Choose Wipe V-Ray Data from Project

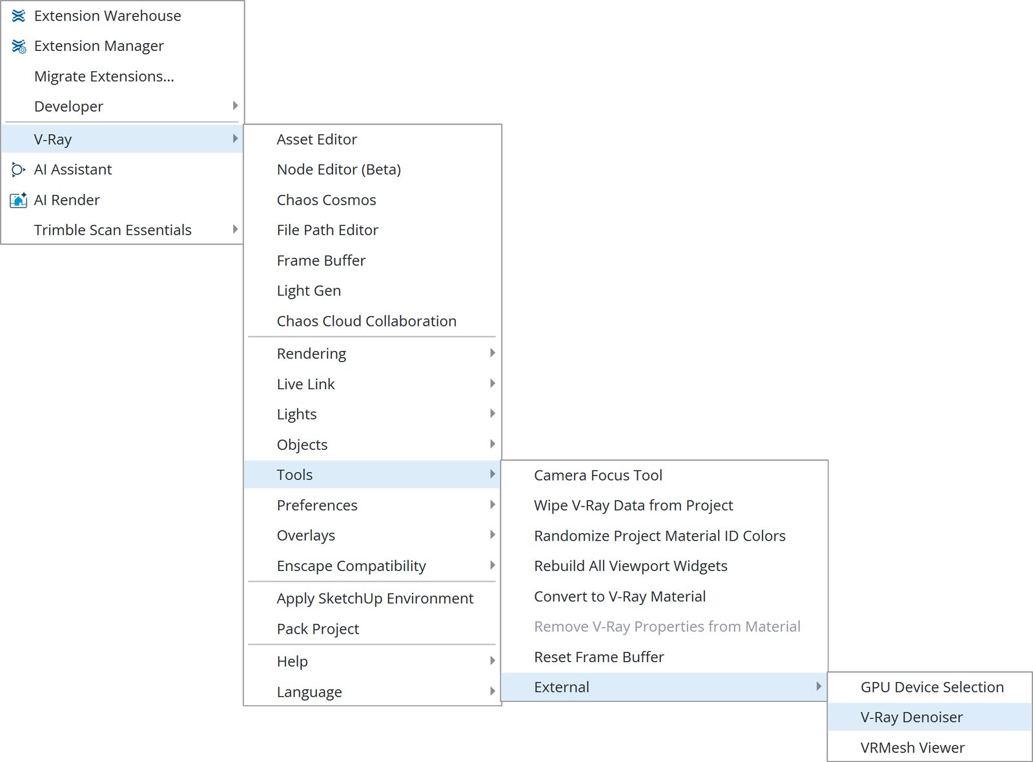click(x=664, y=506)
